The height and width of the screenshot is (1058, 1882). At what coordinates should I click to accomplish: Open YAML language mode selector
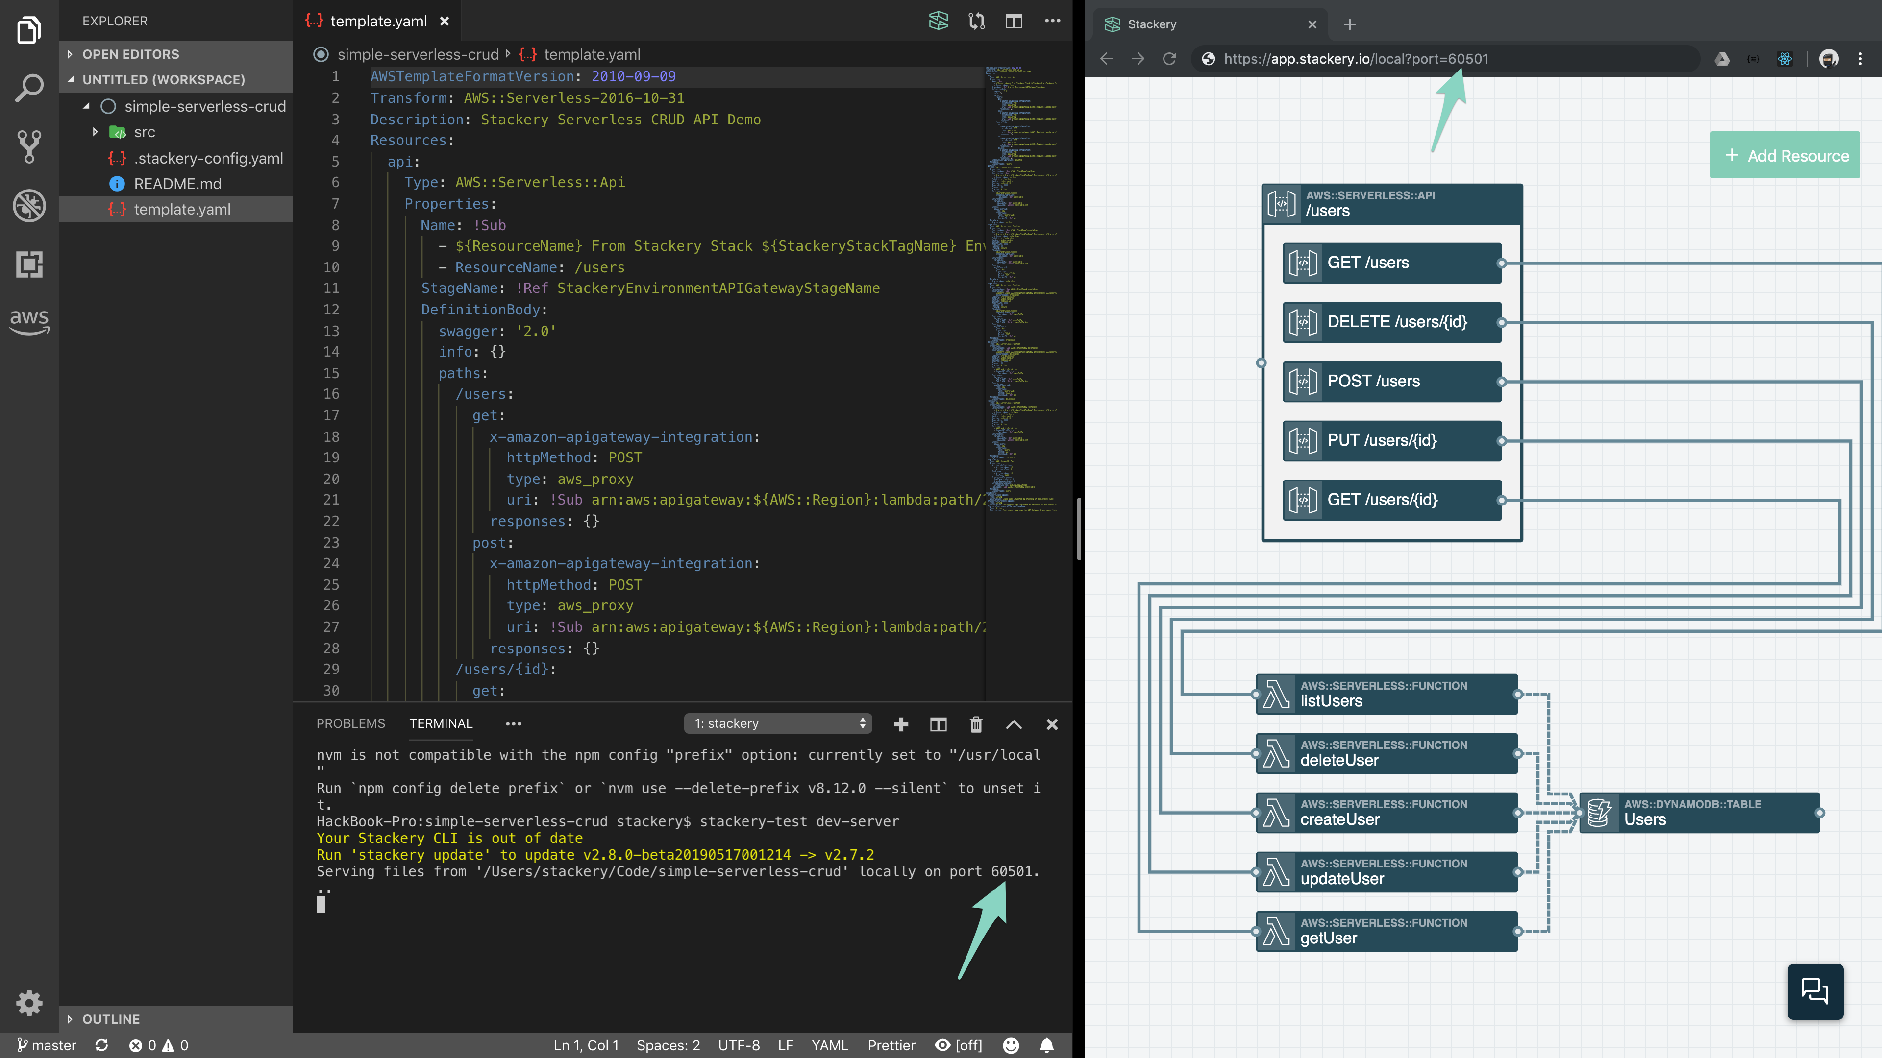click(830, 1045)
